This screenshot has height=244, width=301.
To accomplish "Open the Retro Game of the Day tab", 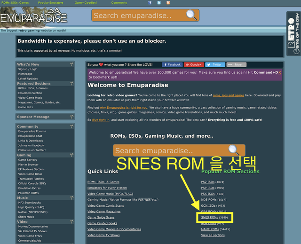I will click(x=293, y=33).
